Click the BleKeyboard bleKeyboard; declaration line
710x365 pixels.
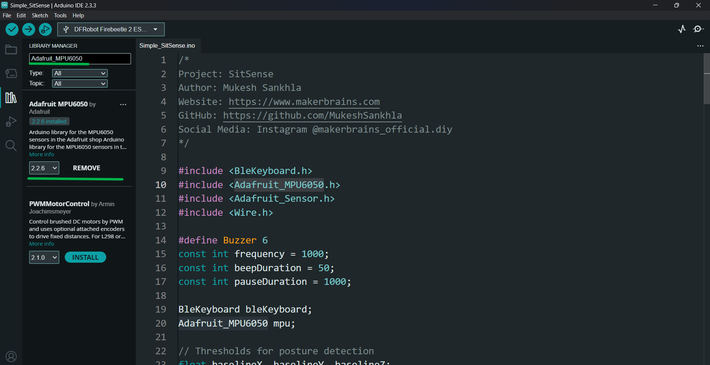tap(245, 309)
